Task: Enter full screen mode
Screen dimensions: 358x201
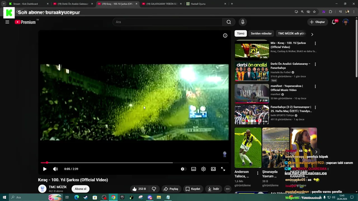Action: point(223,169)
